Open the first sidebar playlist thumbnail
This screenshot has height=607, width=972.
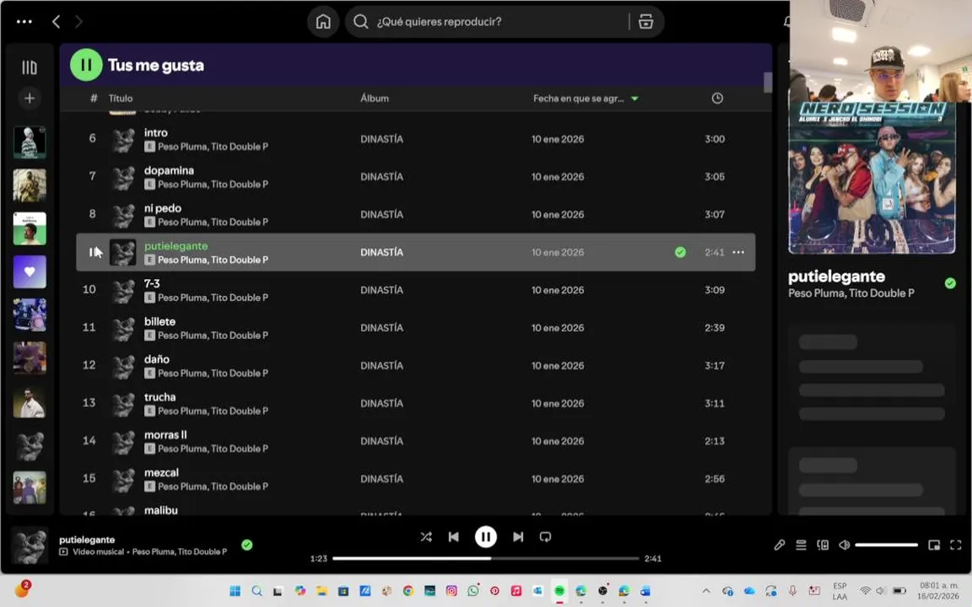click(30, 142)
